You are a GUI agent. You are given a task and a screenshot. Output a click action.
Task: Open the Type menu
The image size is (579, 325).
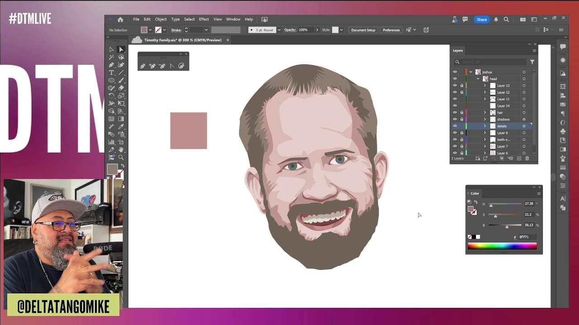pos(176,19)
